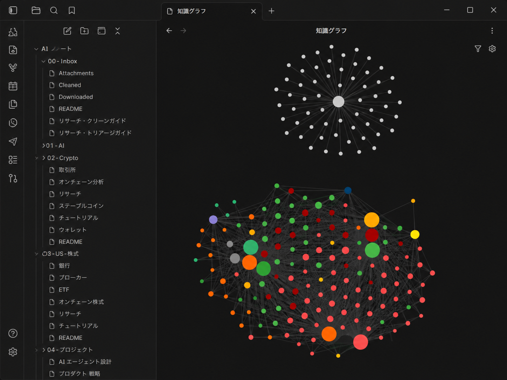The width and height of the screenshot is (507, 380).
Task: Collapse all folders icon
Action: point(118,31)
